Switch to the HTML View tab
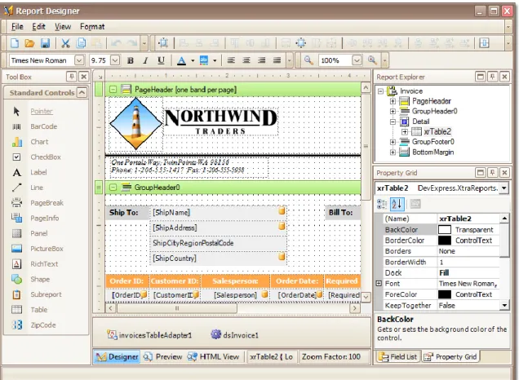This screenshot has height=380, width=519. point(213,357)
